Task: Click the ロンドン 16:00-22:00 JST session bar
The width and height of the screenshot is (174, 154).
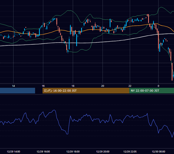Action: (86, 91)
